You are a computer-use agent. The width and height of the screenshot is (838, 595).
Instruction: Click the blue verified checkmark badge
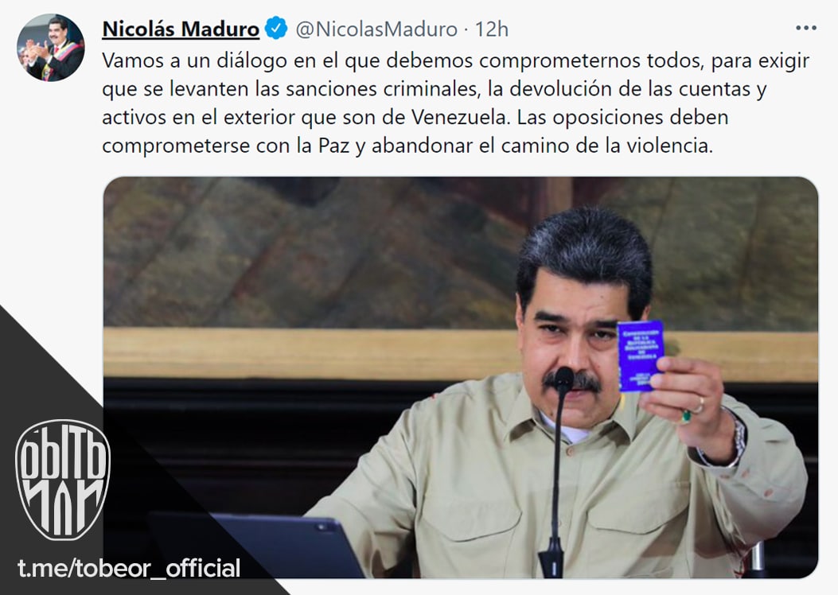click(x=276, y=28)
